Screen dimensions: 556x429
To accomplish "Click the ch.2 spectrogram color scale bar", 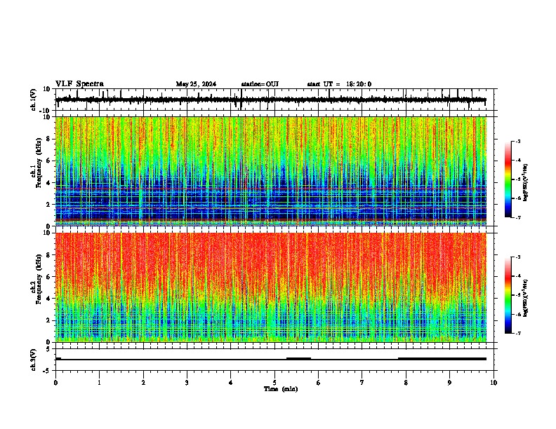I will 508,295.
